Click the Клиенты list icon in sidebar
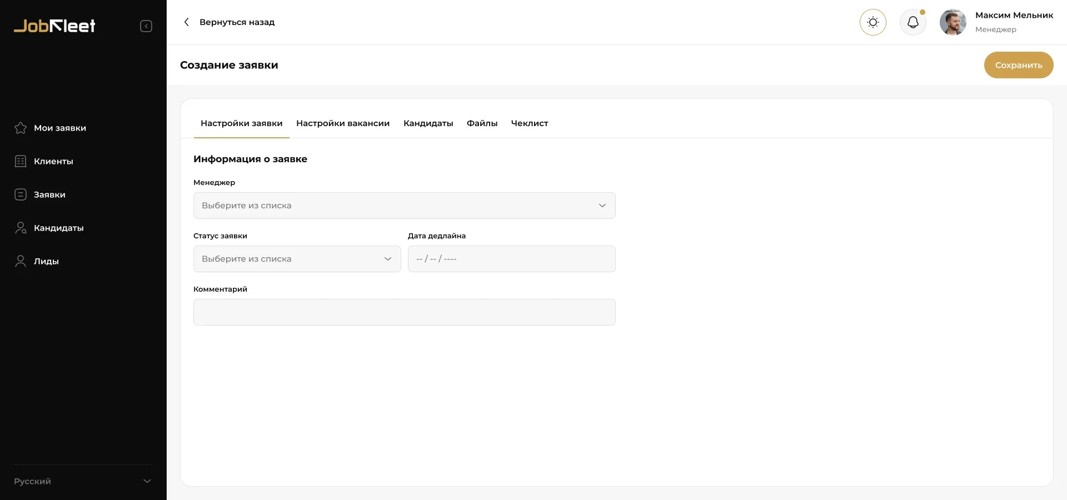 (21, 161)
